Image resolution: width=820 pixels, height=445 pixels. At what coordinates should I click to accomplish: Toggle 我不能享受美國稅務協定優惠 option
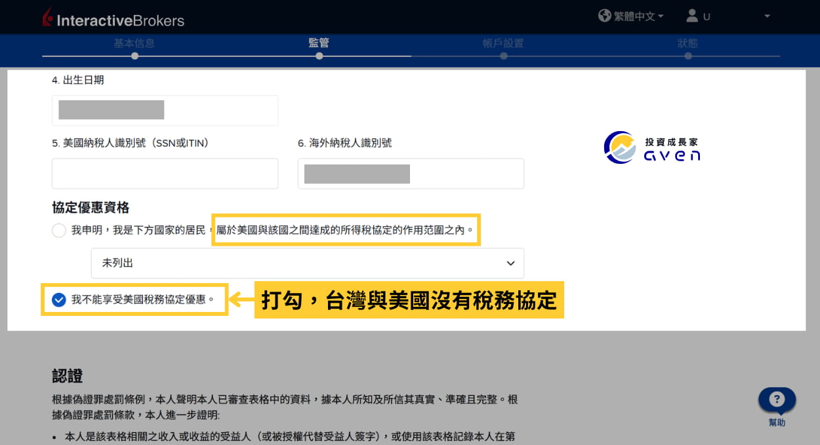point(59,300)
